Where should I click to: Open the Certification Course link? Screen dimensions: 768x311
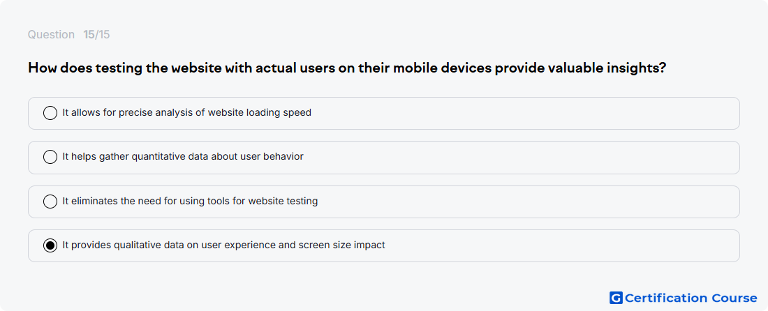(684, 298)
